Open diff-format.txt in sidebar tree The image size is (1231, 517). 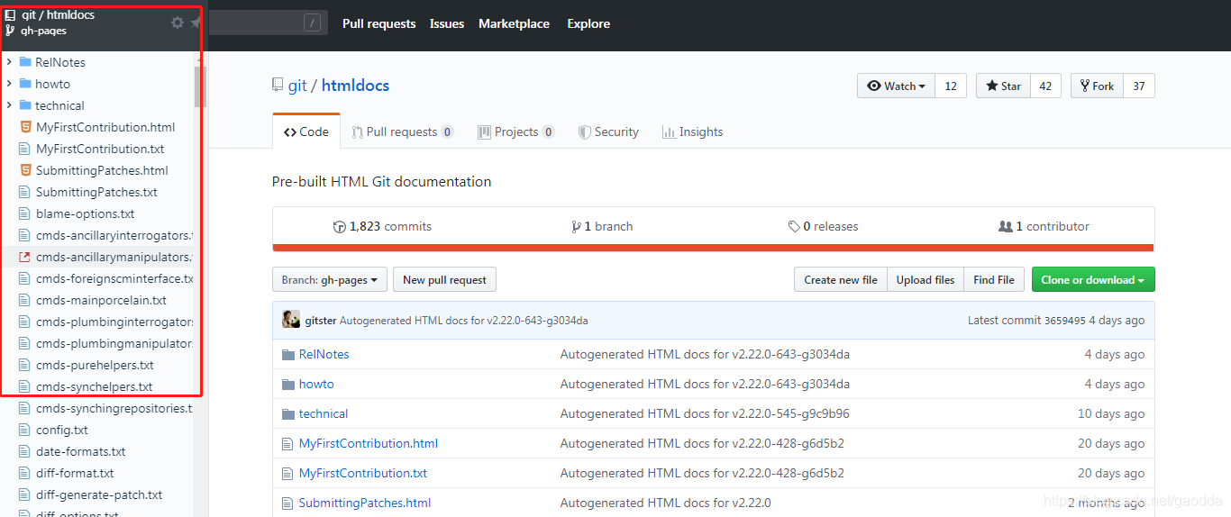(75, 473)
